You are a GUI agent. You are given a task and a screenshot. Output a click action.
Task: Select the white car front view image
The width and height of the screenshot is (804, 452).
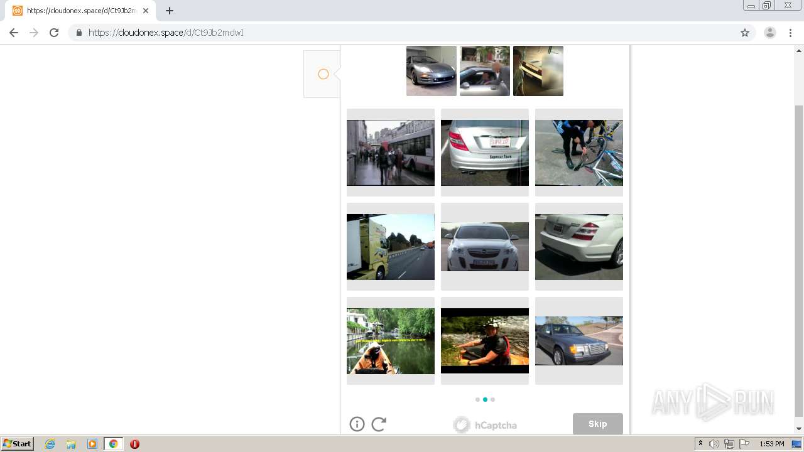485,247
